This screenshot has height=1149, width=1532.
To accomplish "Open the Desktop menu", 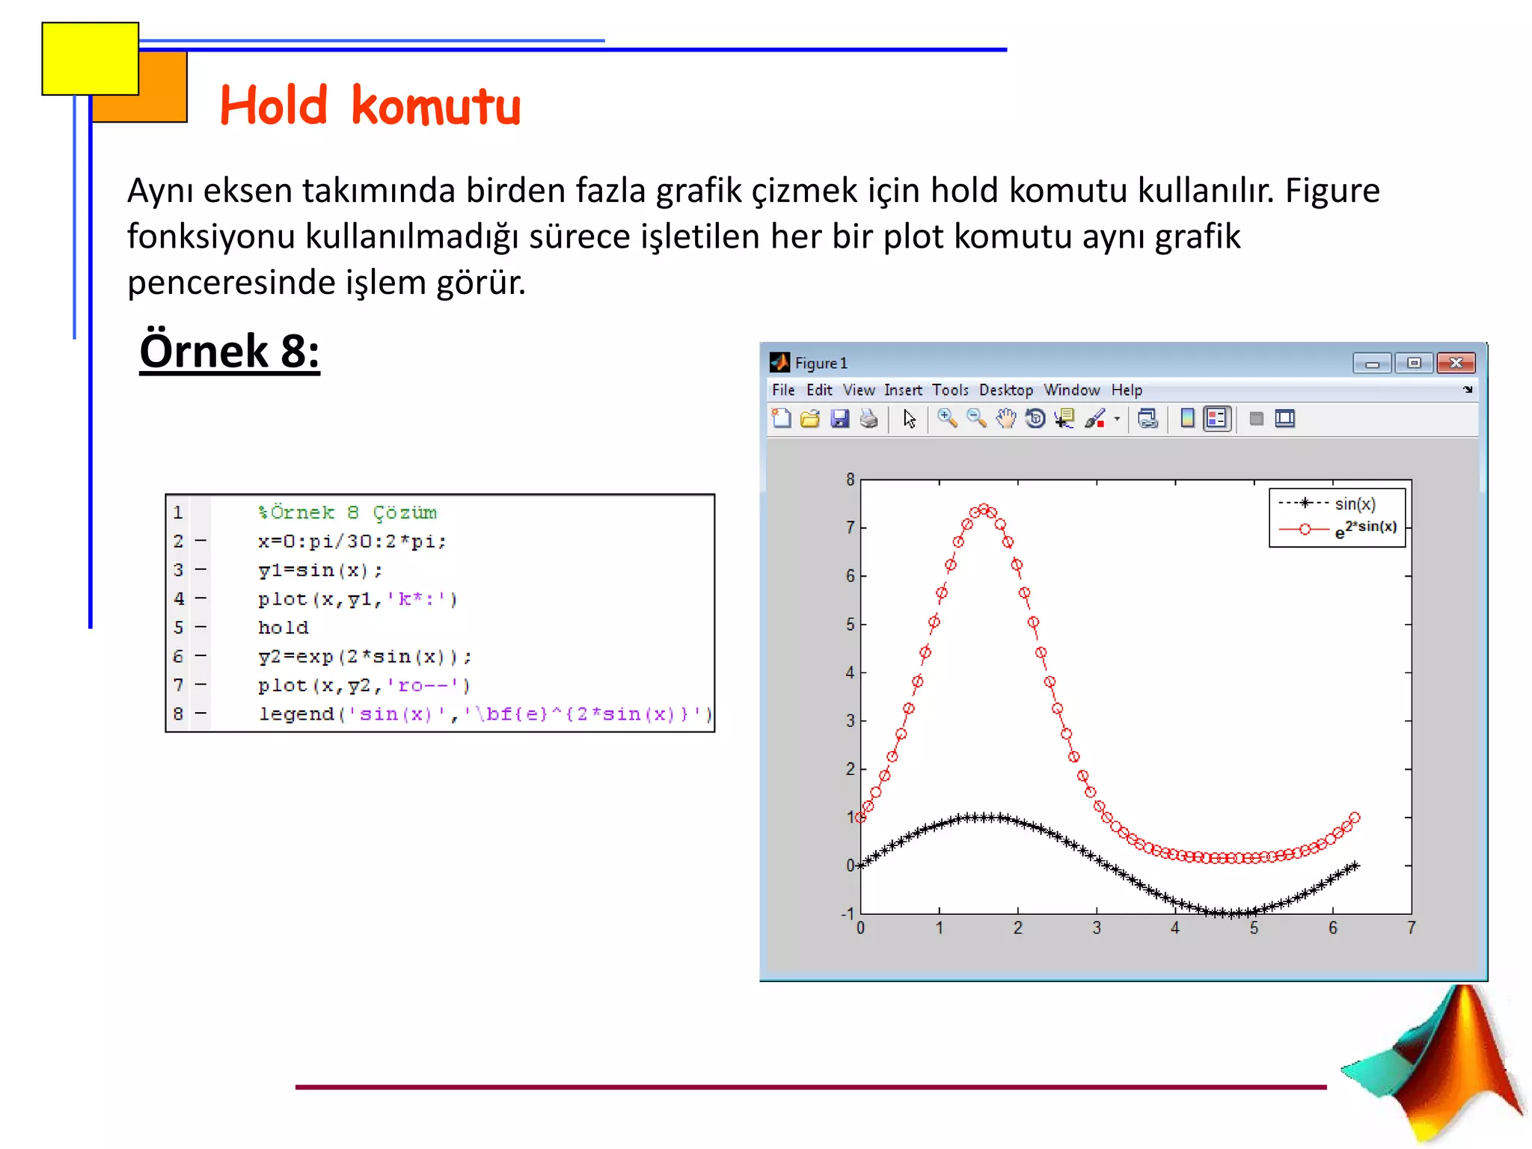I will (x=1006, y=390).
